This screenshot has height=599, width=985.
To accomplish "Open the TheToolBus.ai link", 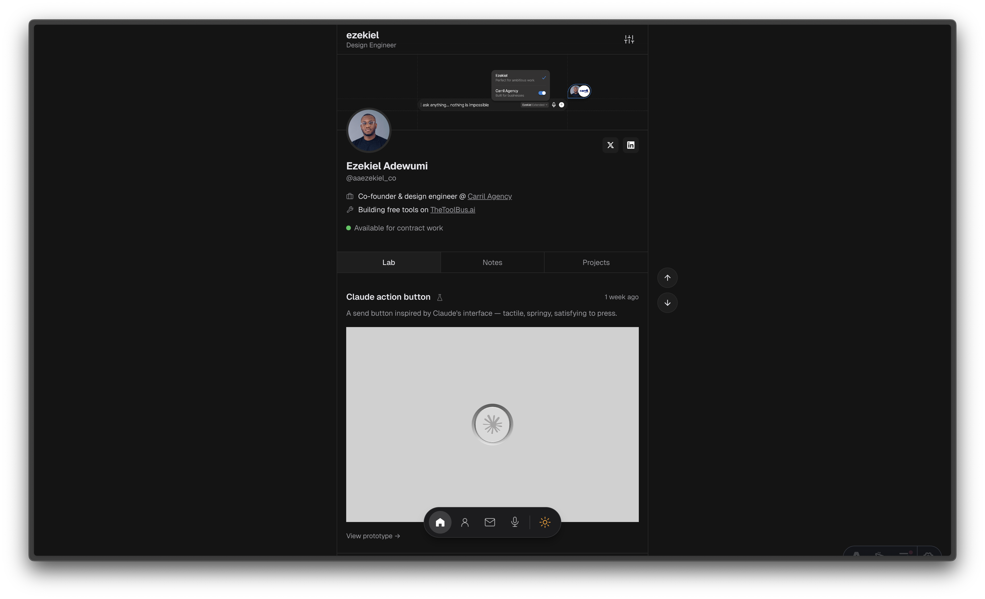I will click(452, 209).
